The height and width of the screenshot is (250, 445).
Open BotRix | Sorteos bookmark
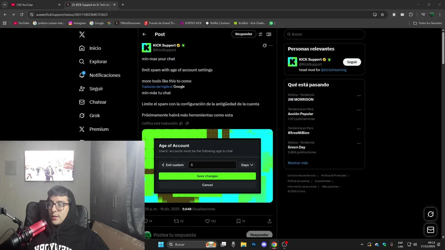point(218,23)
